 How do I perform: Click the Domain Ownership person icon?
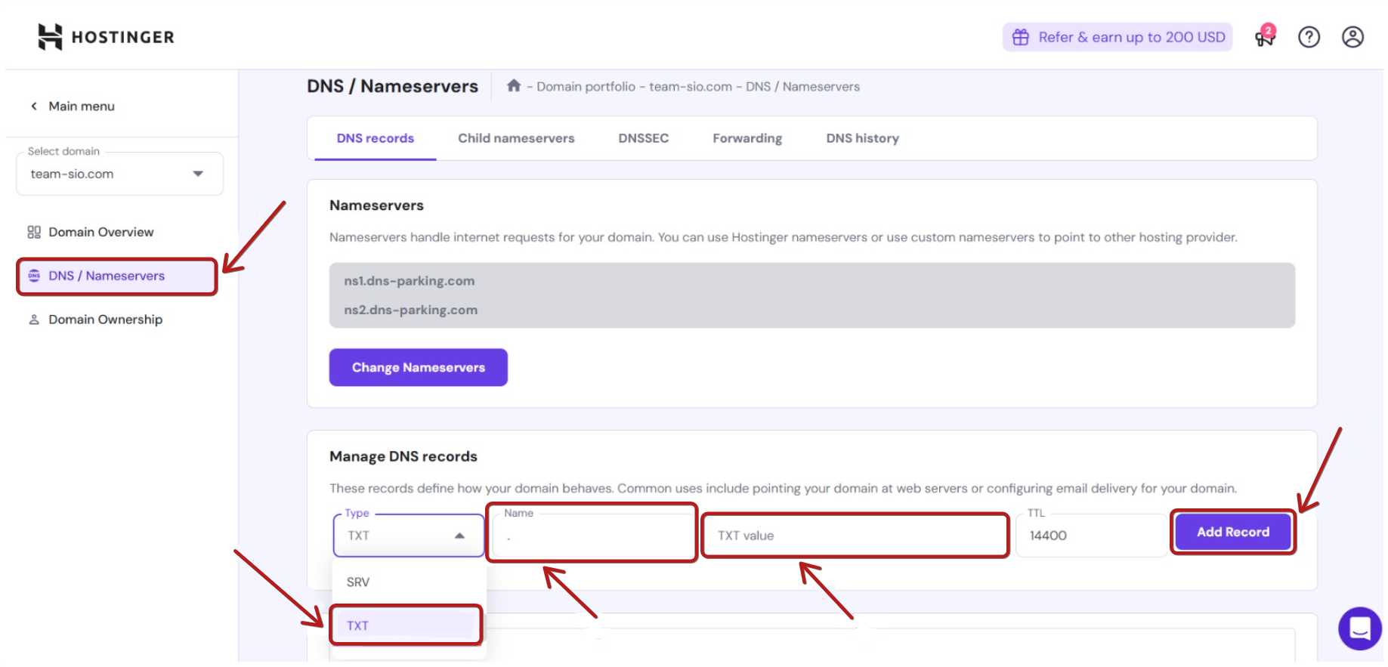pos(34,320)
